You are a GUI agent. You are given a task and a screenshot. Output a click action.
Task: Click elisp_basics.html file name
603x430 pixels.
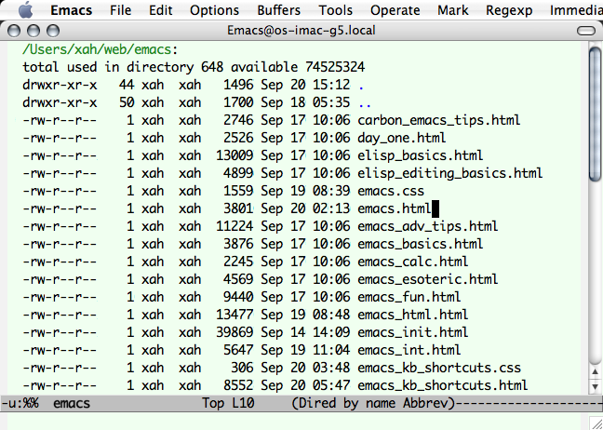coord(421,155)
